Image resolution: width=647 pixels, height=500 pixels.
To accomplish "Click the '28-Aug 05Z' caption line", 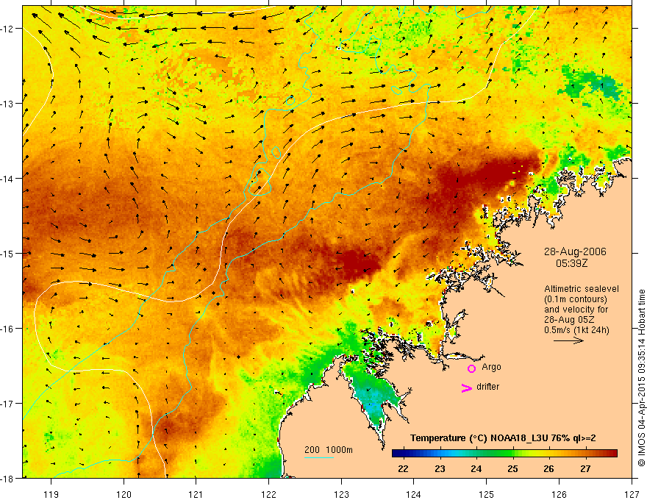I will (x=570, y=320).
